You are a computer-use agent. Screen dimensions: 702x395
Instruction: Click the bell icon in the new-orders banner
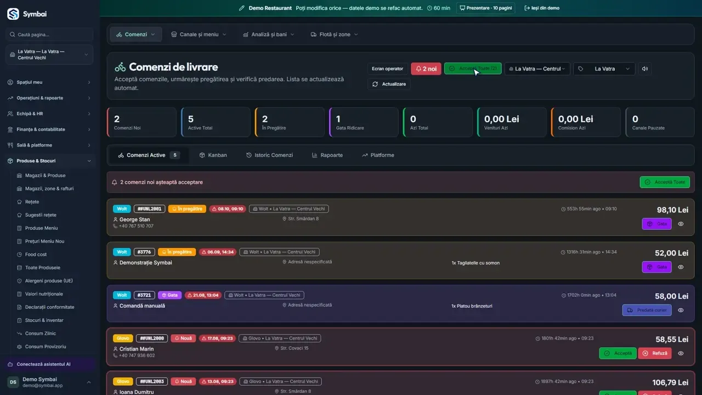(115, 182)
